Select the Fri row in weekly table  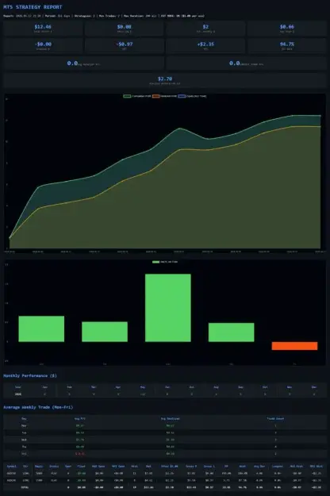pyautogui.click(x=165, y=454)
